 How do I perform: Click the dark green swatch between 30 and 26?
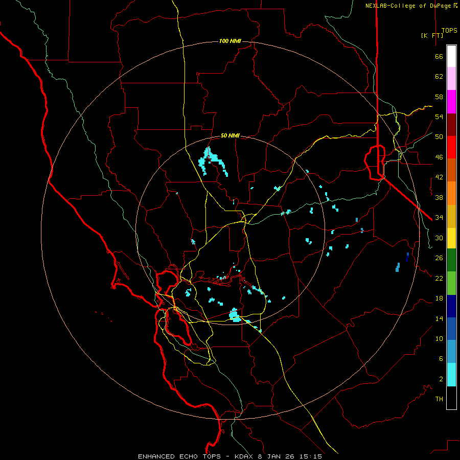pyautogui.click(x=451, y=260)
